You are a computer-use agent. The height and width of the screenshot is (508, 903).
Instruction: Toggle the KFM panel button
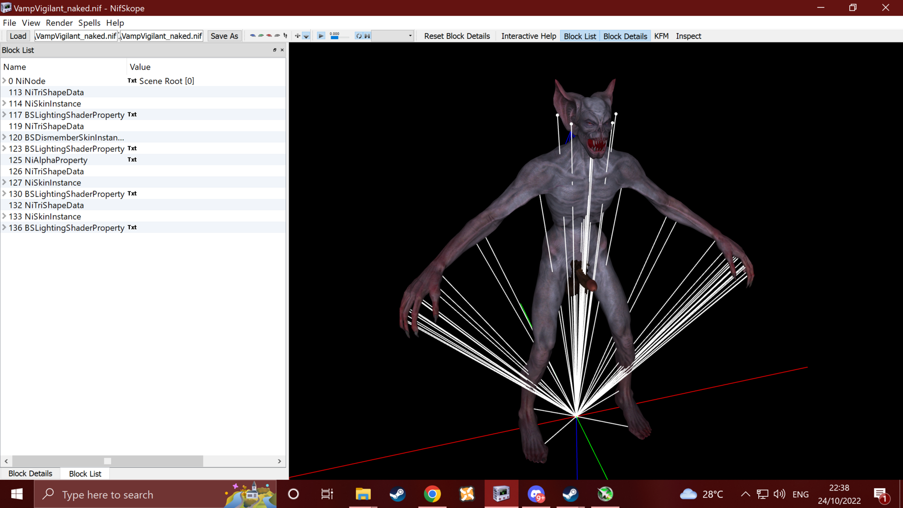(x=661, y=36)
